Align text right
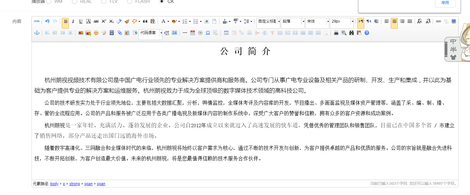The image size is (470, 195). pos(402,21)
